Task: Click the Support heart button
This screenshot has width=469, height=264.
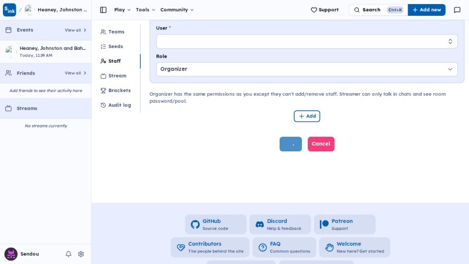Action: (325, 10)
